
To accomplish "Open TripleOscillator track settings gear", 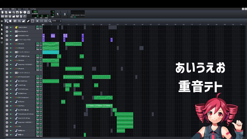I will (7, 28).
